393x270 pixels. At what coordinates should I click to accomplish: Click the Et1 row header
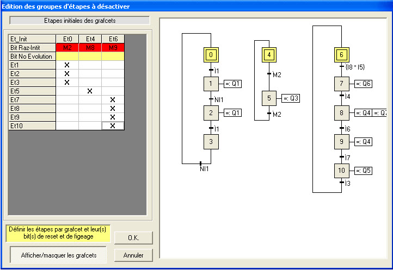tap(32, 65)
